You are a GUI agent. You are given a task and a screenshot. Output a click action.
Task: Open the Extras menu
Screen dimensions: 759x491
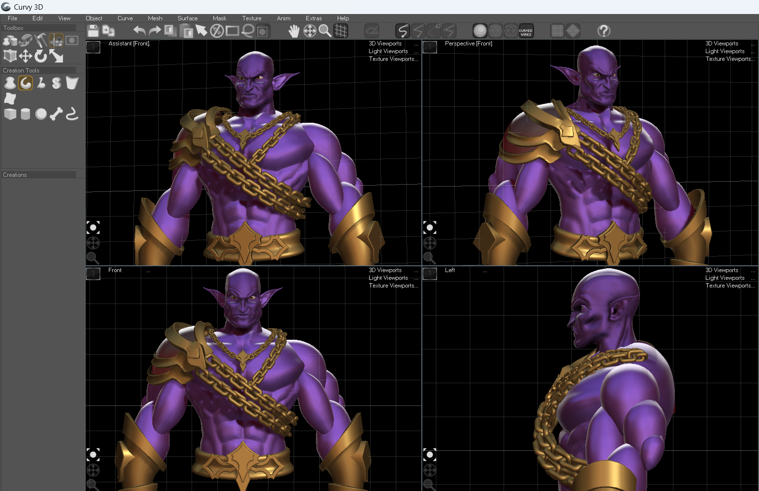point(313,18)
